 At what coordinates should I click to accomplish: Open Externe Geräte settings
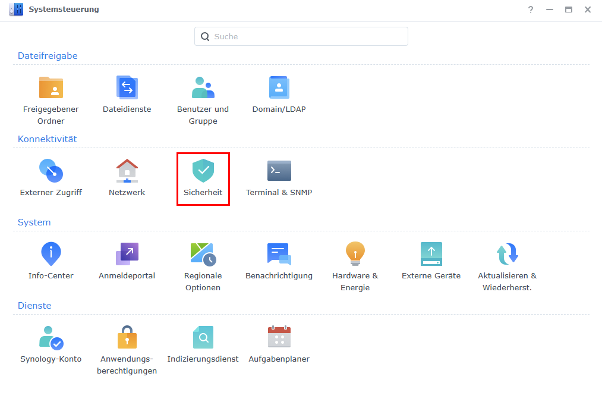[x=431, y=255]
